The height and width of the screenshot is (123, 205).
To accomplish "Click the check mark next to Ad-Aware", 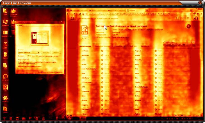I will (x=102, y=51).
